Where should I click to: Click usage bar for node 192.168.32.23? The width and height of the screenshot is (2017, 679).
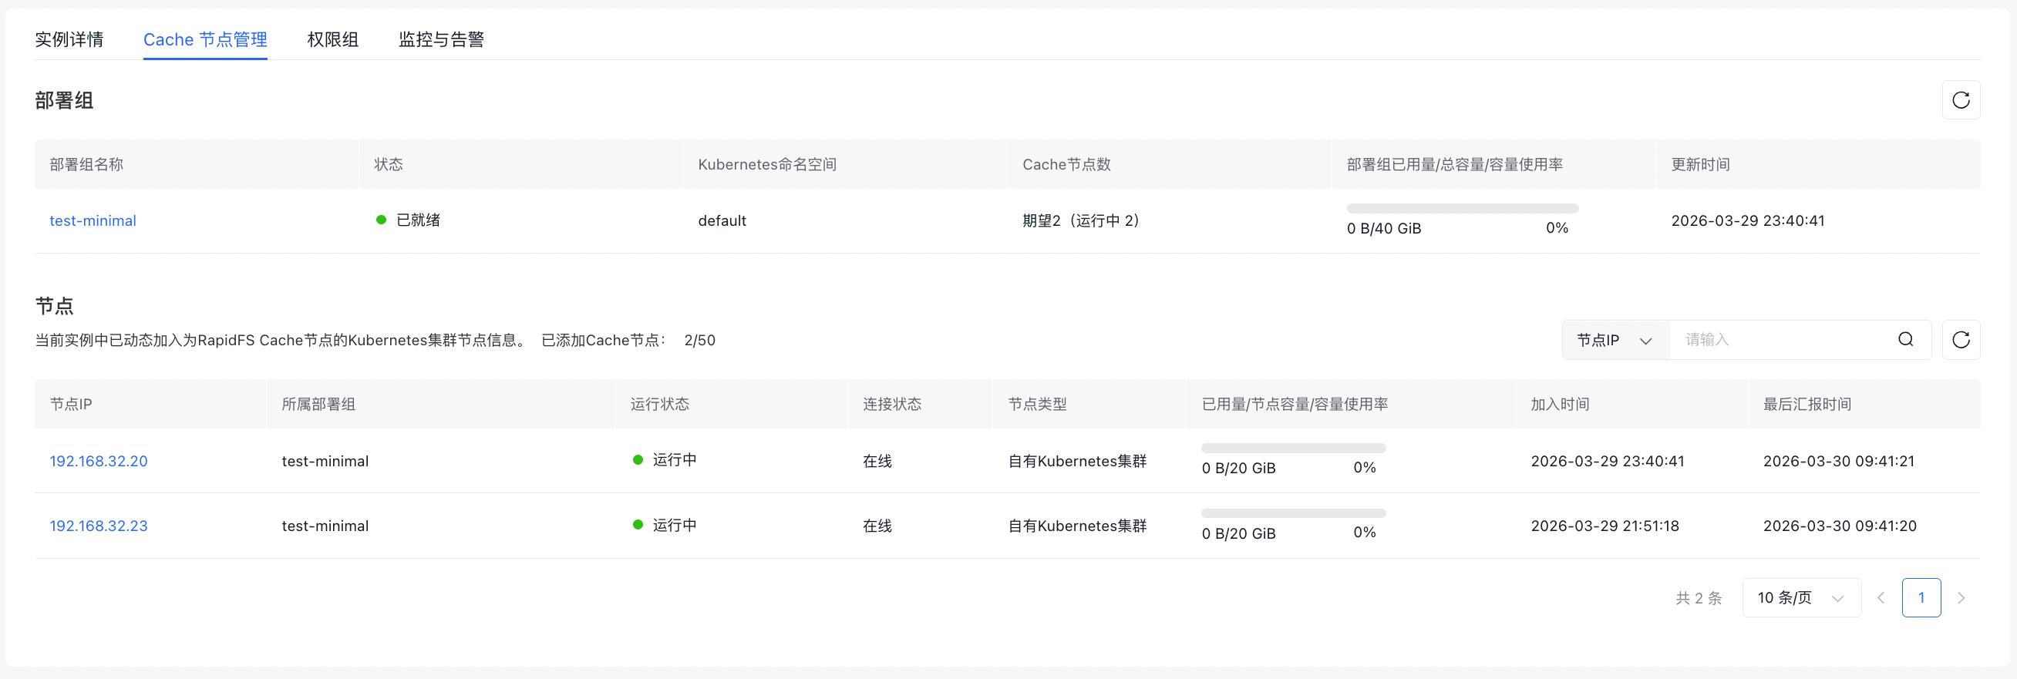[1294, 513]
